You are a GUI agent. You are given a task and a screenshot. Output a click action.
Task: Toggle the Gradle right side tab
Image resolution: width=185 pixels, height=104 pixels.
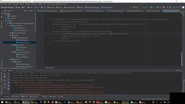tap(184, 13)
